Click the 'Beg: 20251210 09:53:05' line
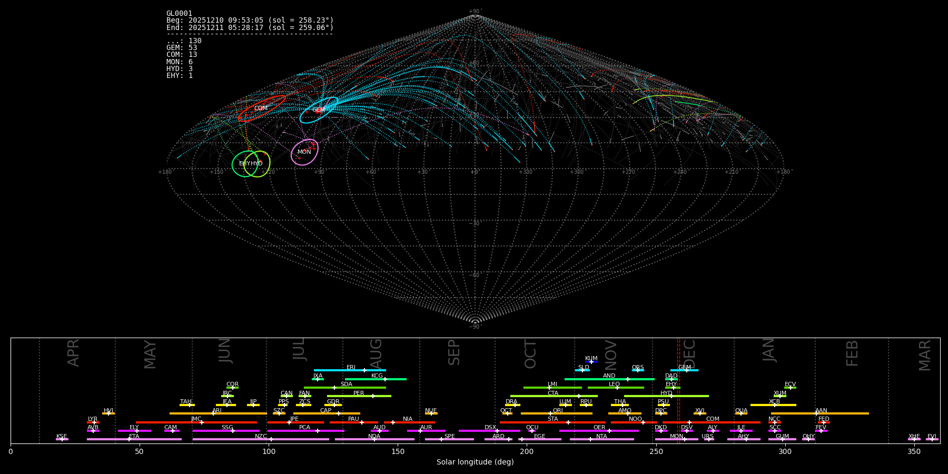The width and height of the screenshot is (948, 474). click(250, 21)
